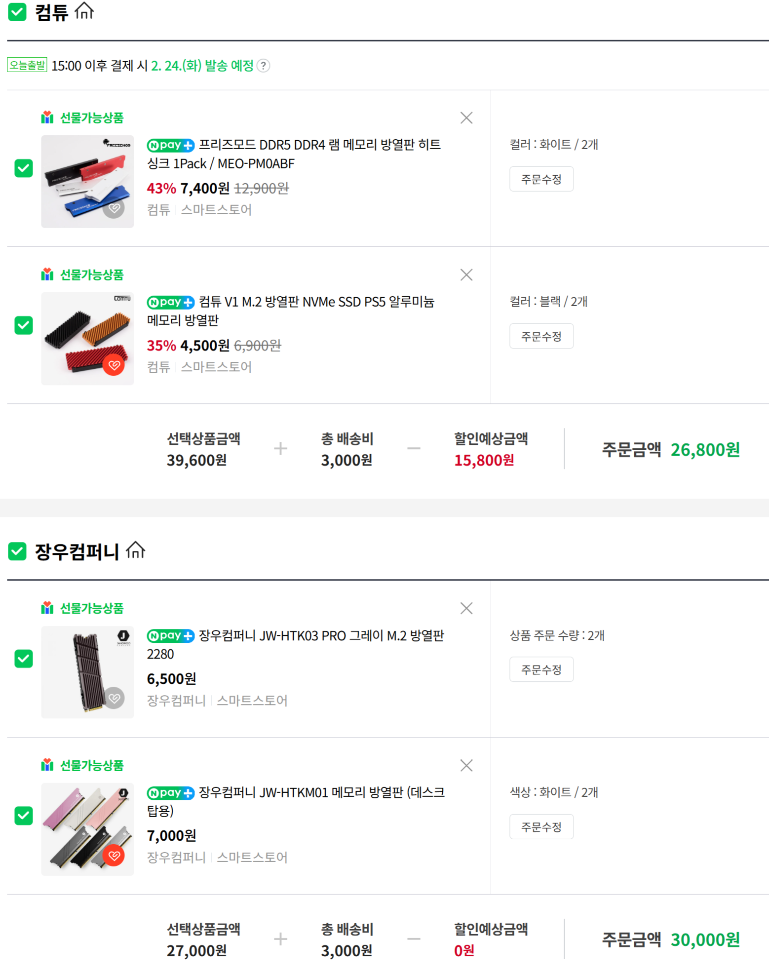This screenshot has height=978, width=769.
Task: Add JW-HTK03 PRO to wishlist heart
Action: pos(114,698)
